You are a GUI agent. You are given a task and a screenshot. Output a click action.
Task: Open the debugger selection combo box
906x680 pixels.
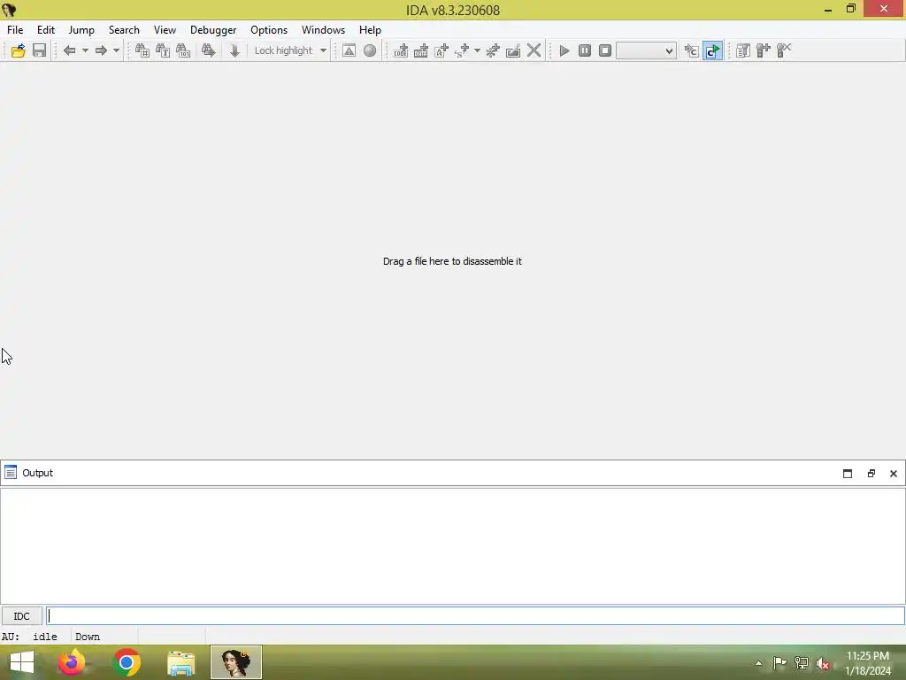(x=646, y=50)
